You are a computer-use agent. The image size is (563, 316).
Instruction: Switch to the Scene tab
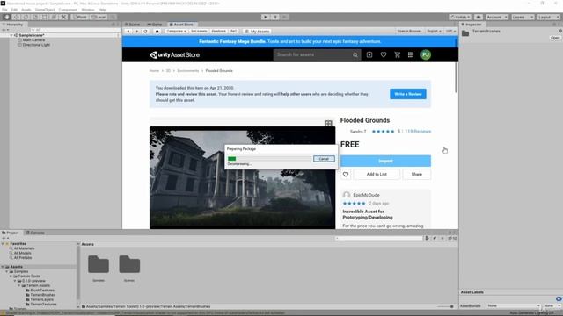tap(133, 25)
